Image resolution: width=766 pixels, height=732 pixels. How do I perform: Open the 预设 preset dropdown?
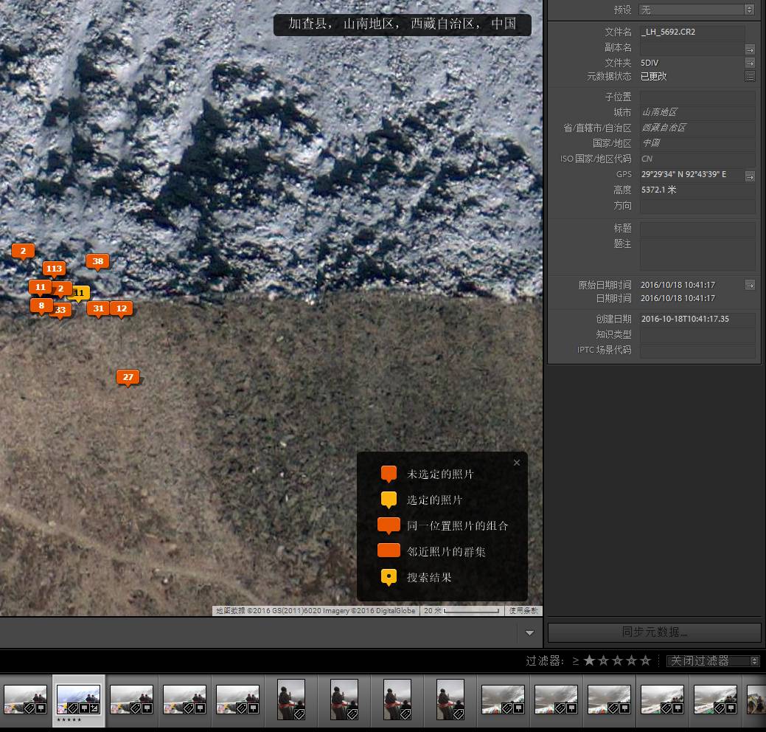click(x=697, y=10)
